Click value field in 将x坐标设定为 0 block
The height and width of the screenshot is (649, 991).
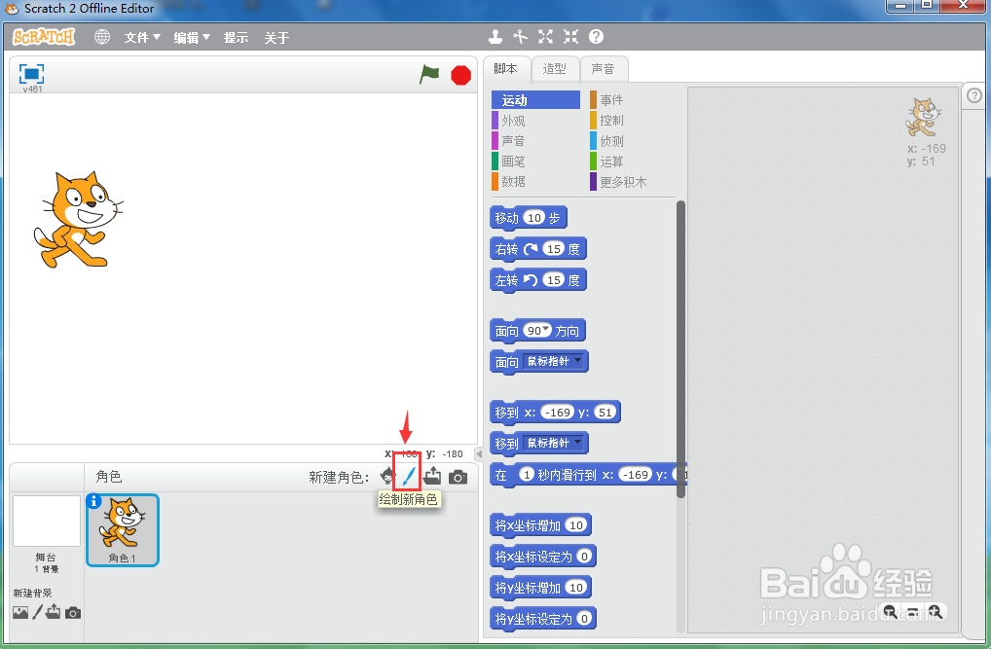point(585,557)
